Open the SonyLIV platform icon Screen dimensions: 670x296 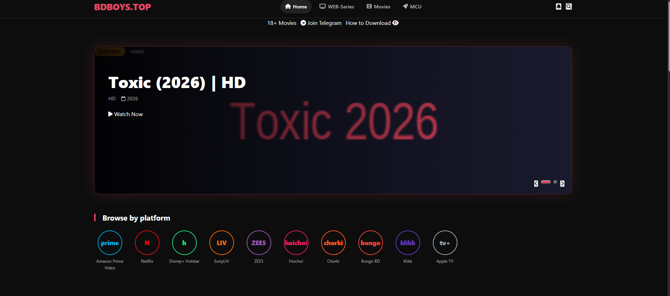[222, 243]
